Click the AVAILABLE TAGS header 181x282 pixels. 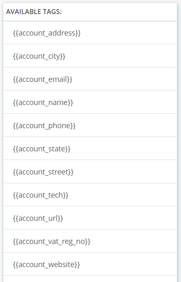pos(34,12)
